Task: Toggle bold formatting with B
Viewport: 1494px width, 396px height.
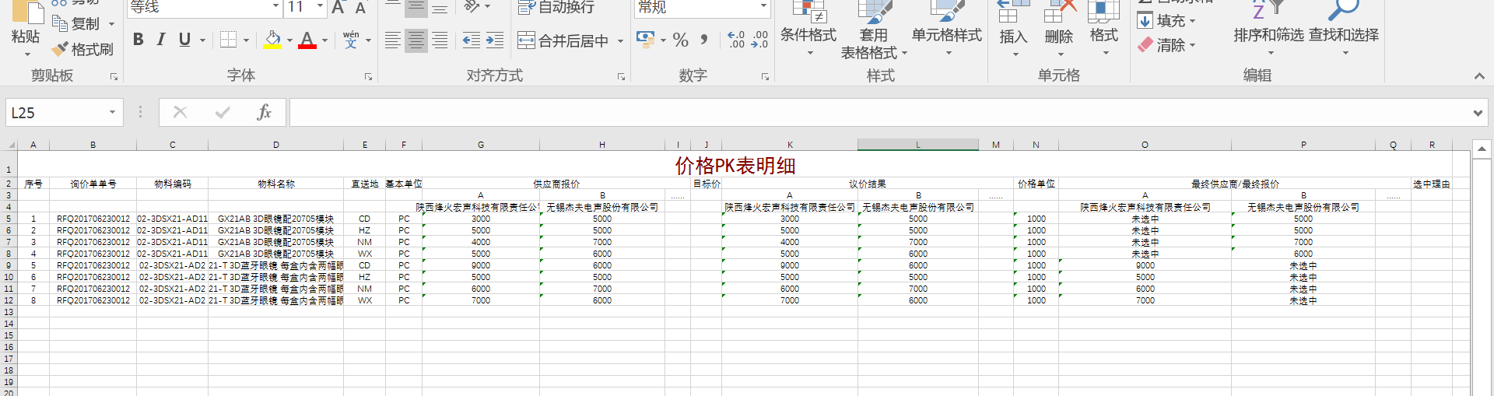Action: point(139,40)
